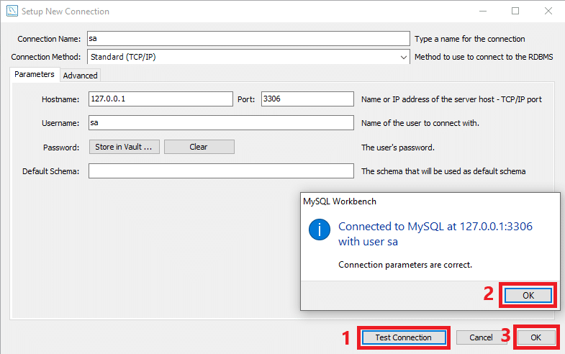Click the Clear password button
Screen dimensions: 565x354
pos(199,147)
